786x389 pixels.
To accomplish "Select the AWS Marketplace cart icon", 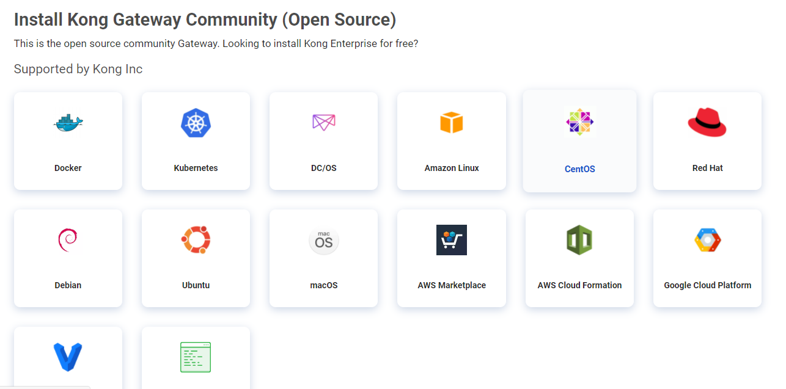I will click(452, 240).
